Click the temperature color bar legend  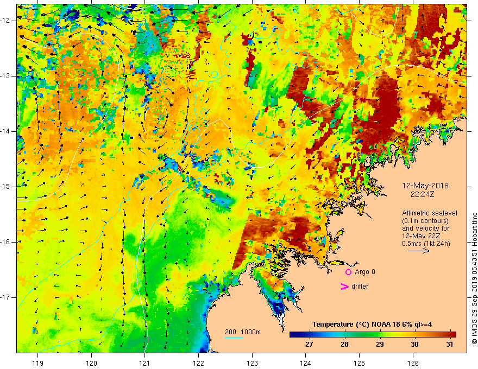tap(373, 334)
